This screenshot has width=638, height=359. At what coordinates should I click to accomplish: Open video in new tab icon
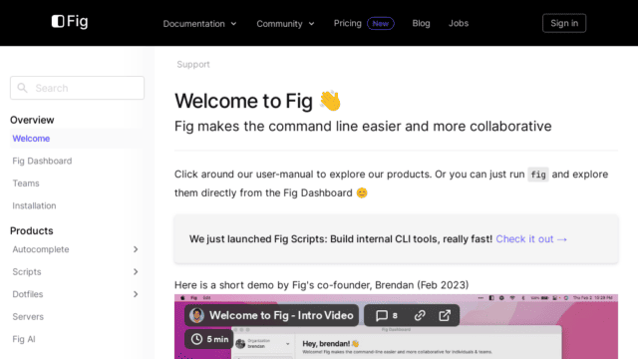point(445,315)
